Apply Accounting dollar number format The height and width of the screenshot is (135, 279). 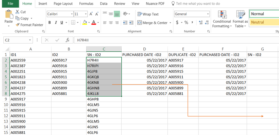[177, 23]
